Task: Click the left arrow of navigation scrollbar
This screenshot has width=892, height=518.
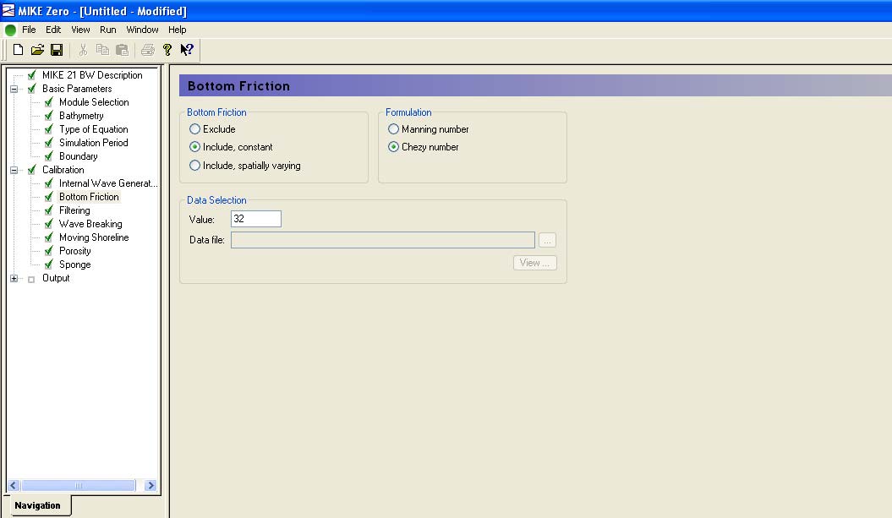Action: tap(14, 486)
